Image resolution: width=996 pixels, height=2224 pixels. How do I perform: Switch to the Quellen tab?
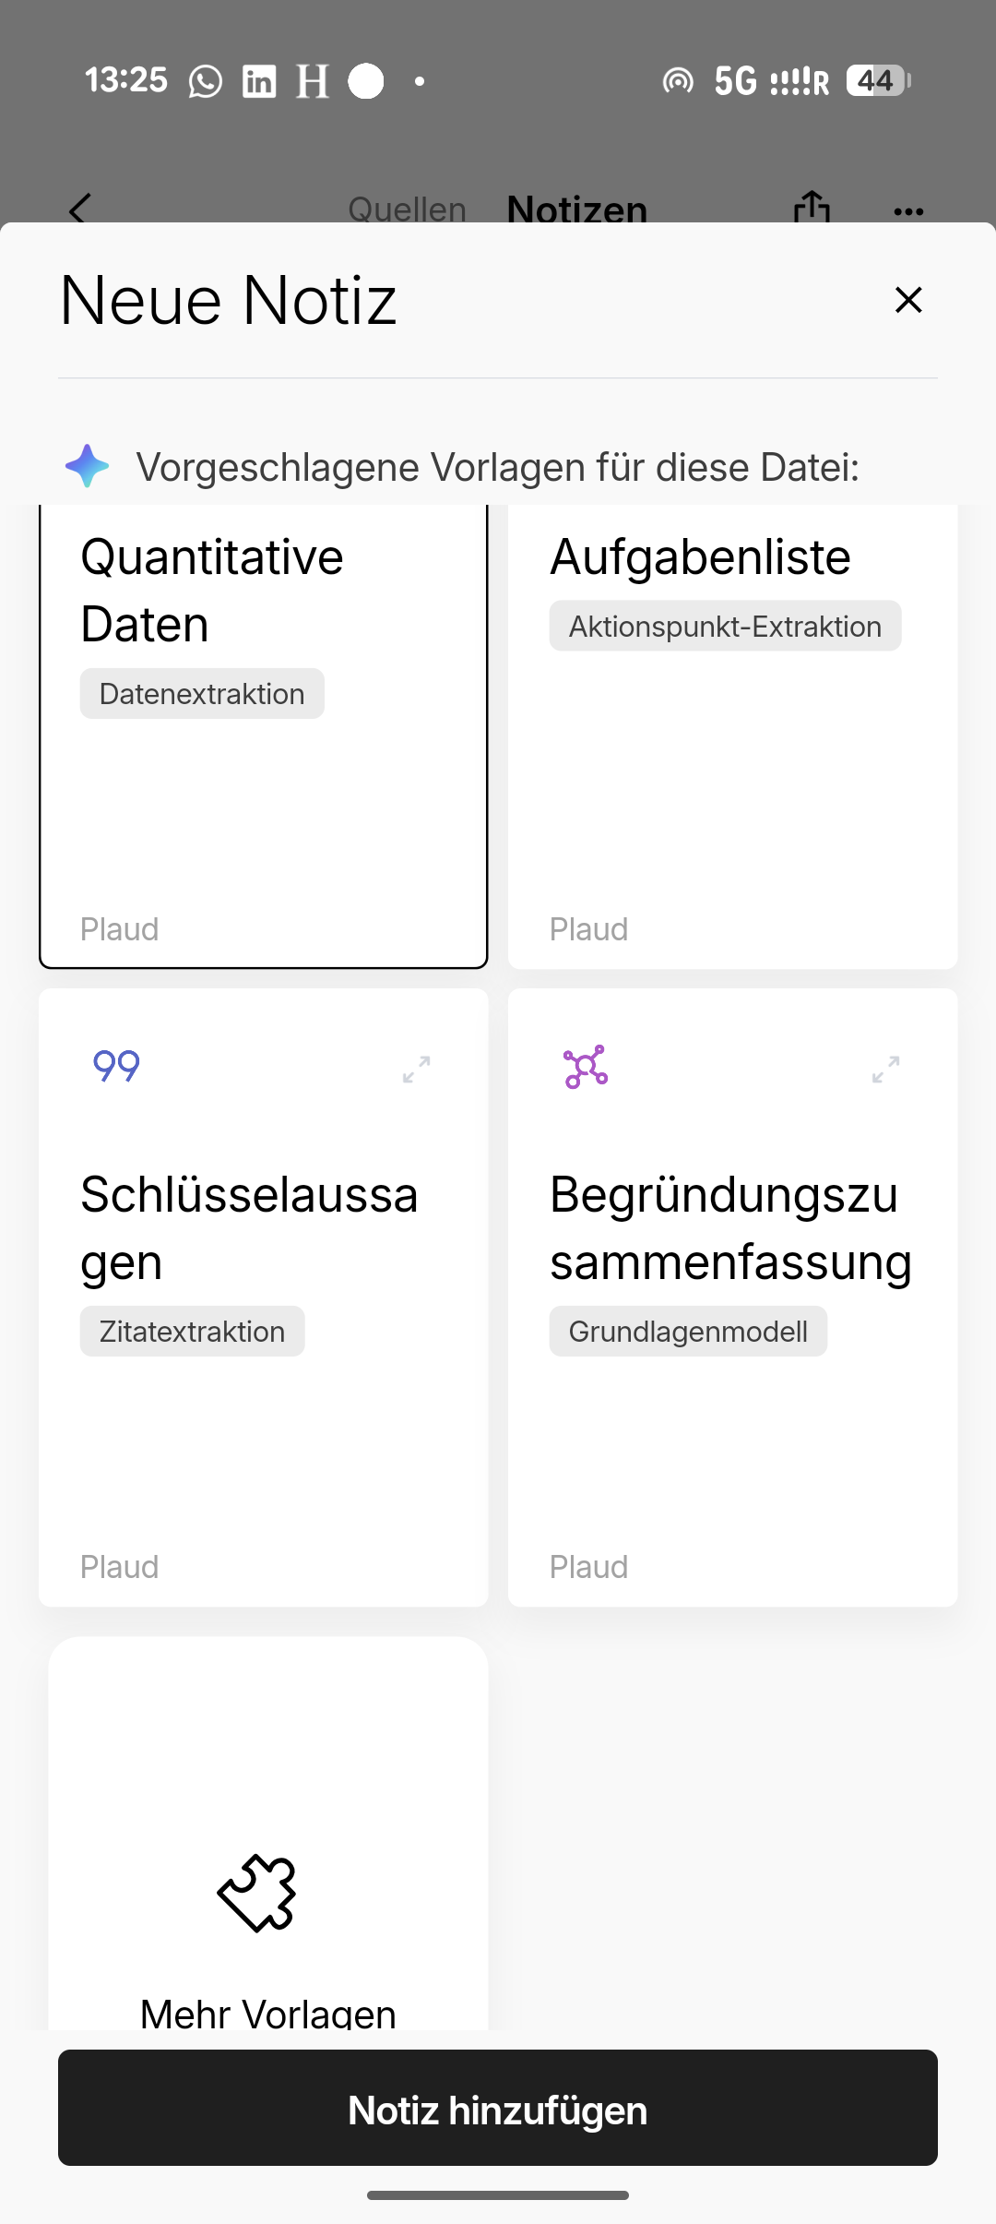pos(407,209)
